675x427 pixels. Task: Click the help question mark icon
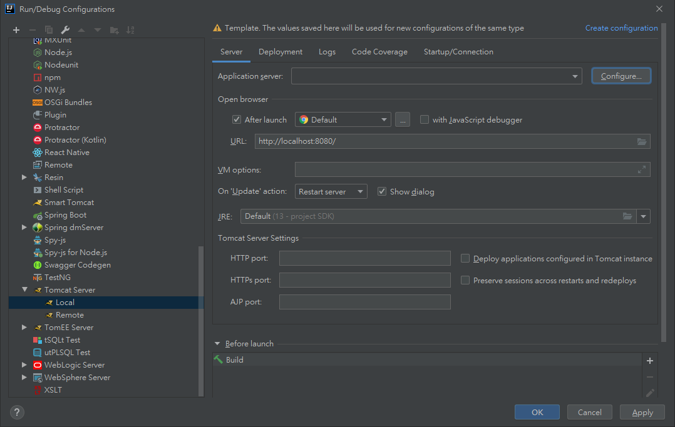coord(17,413)
